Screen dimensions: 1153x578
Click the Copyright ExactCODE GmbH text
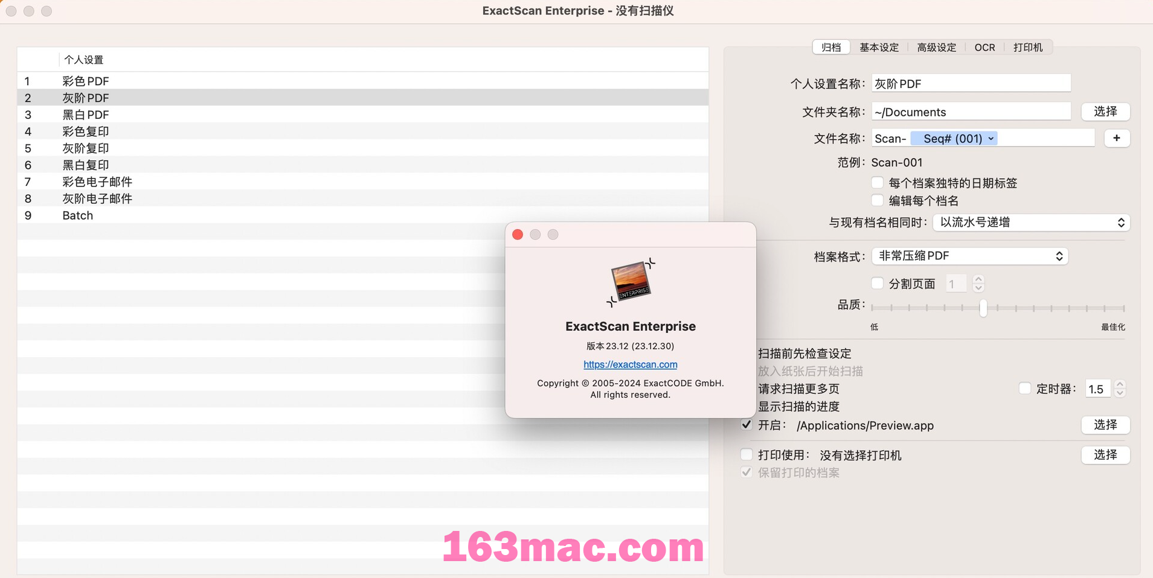[x=630, y=389]
